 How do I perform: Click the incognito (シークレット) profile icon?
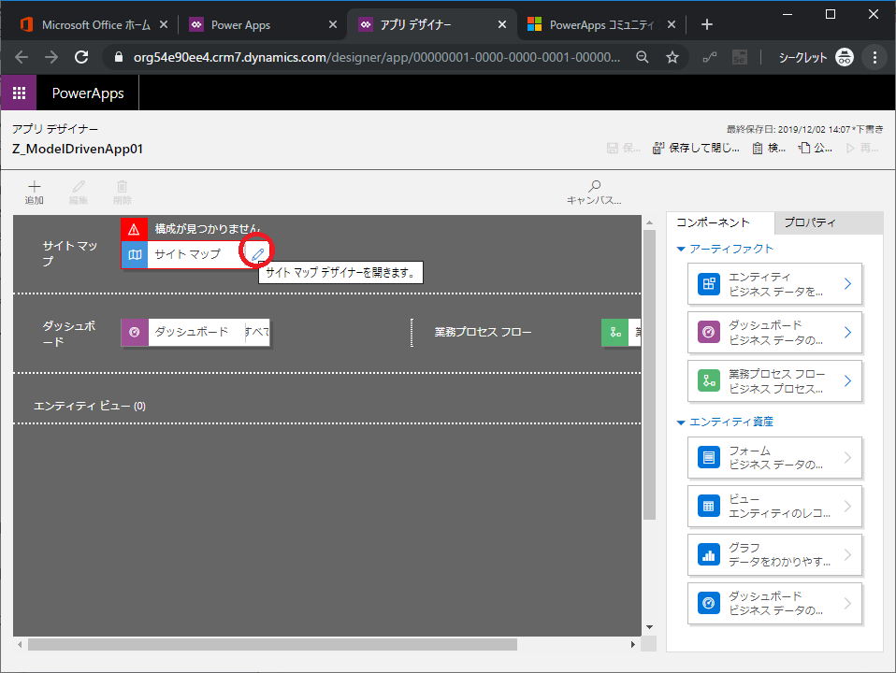tap(844, 57)
